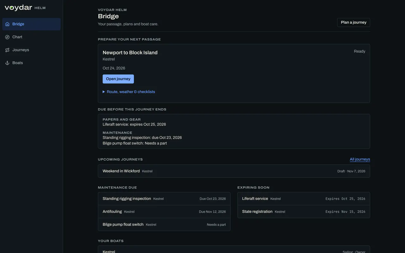The width and height of the screenshot is (405, 253).
Task: Click 'Liferaft service: expires Oct 25, 2026'
Action: tap(134, 124)
